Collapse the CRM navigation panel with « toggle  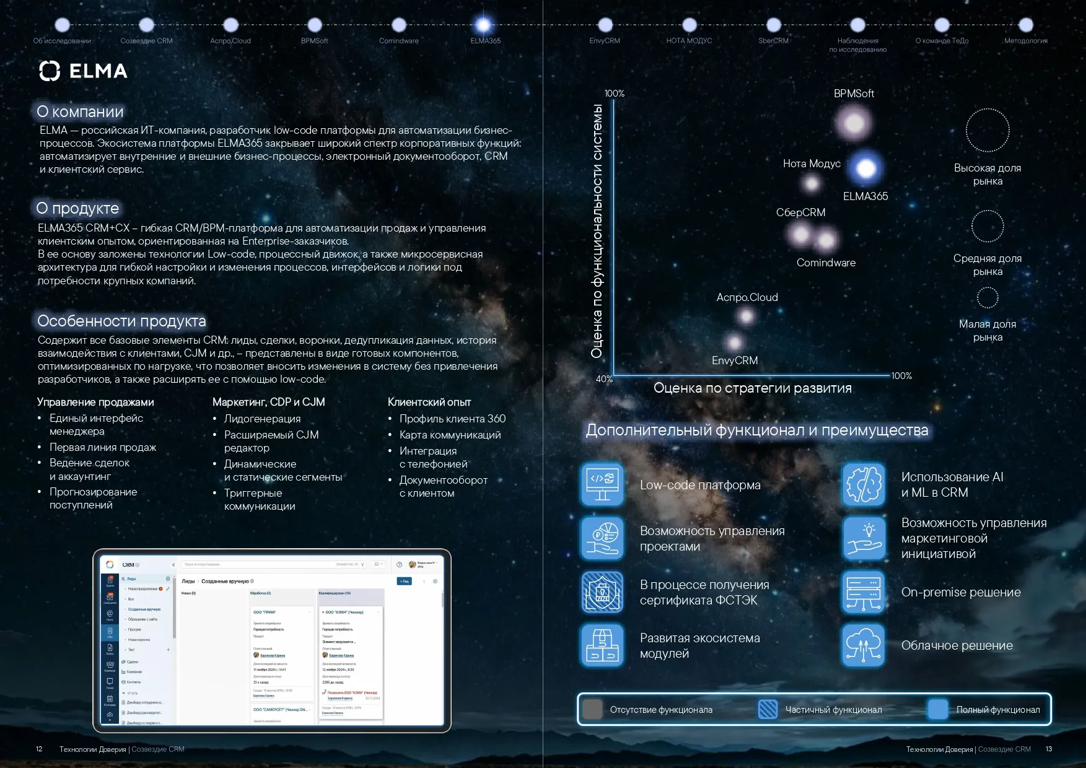point(173,565)
